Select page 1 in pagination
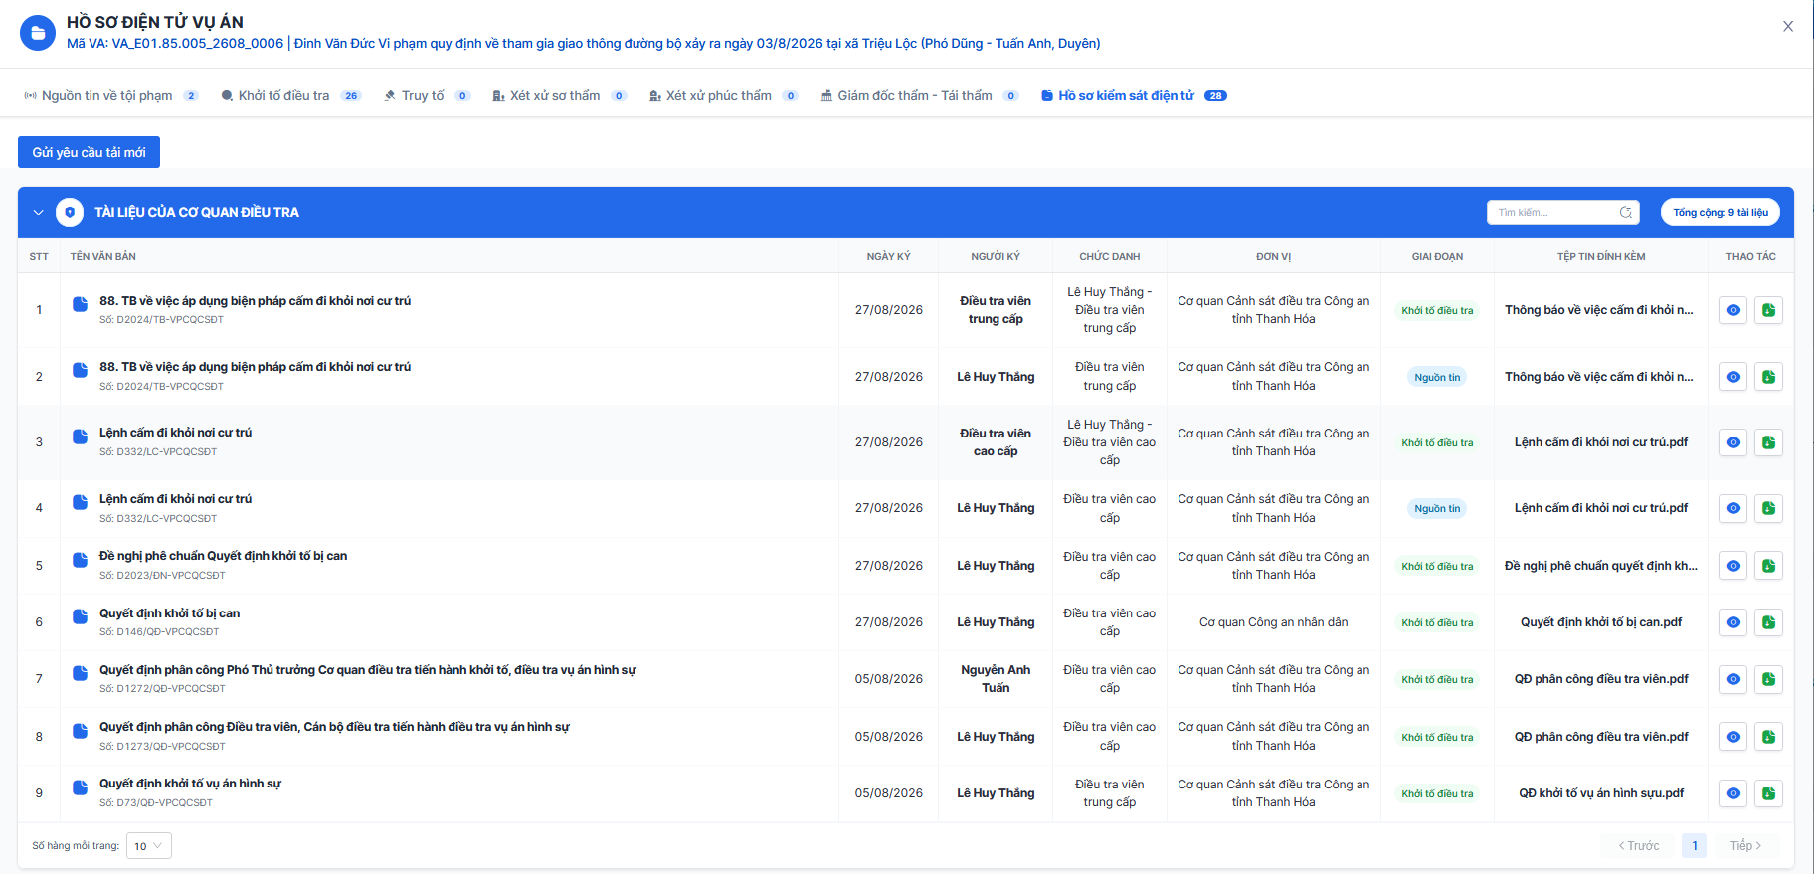This screenshot has height=874, width=1814. pyautogui.click(x=1695, y=846)
